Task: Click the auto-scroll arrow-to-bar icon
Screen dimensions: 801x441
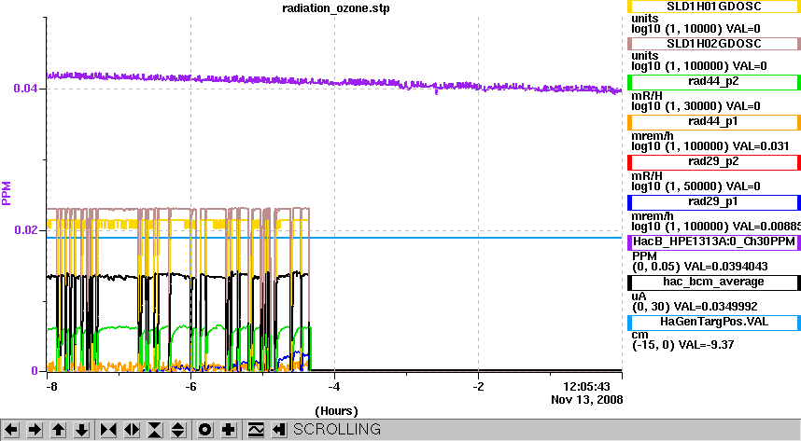Action: pos(278,430)
